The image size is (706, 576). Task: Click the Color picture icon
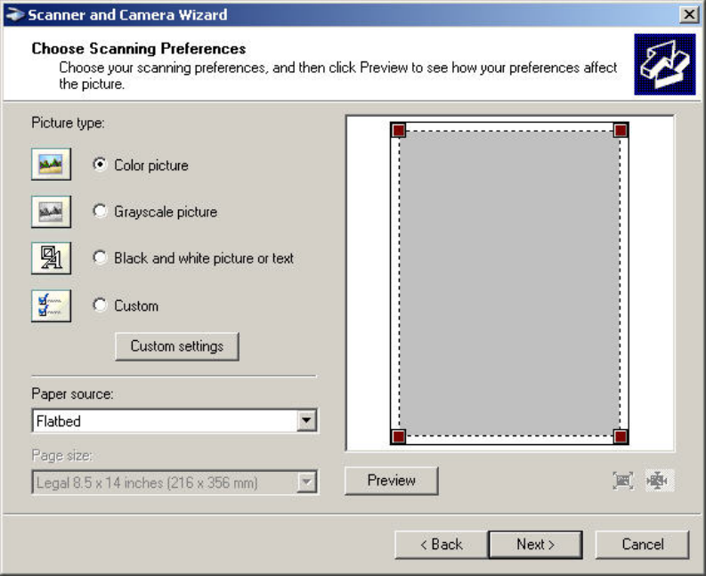click(x=51, y=165)
